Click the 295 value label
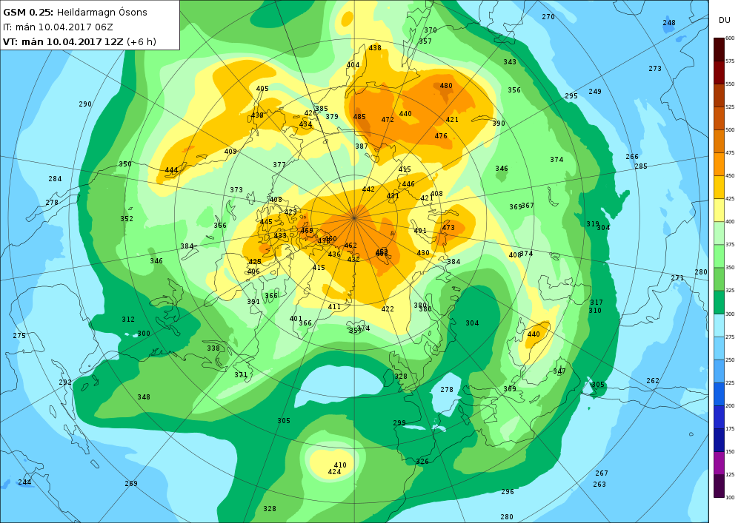 click(571, 95)
